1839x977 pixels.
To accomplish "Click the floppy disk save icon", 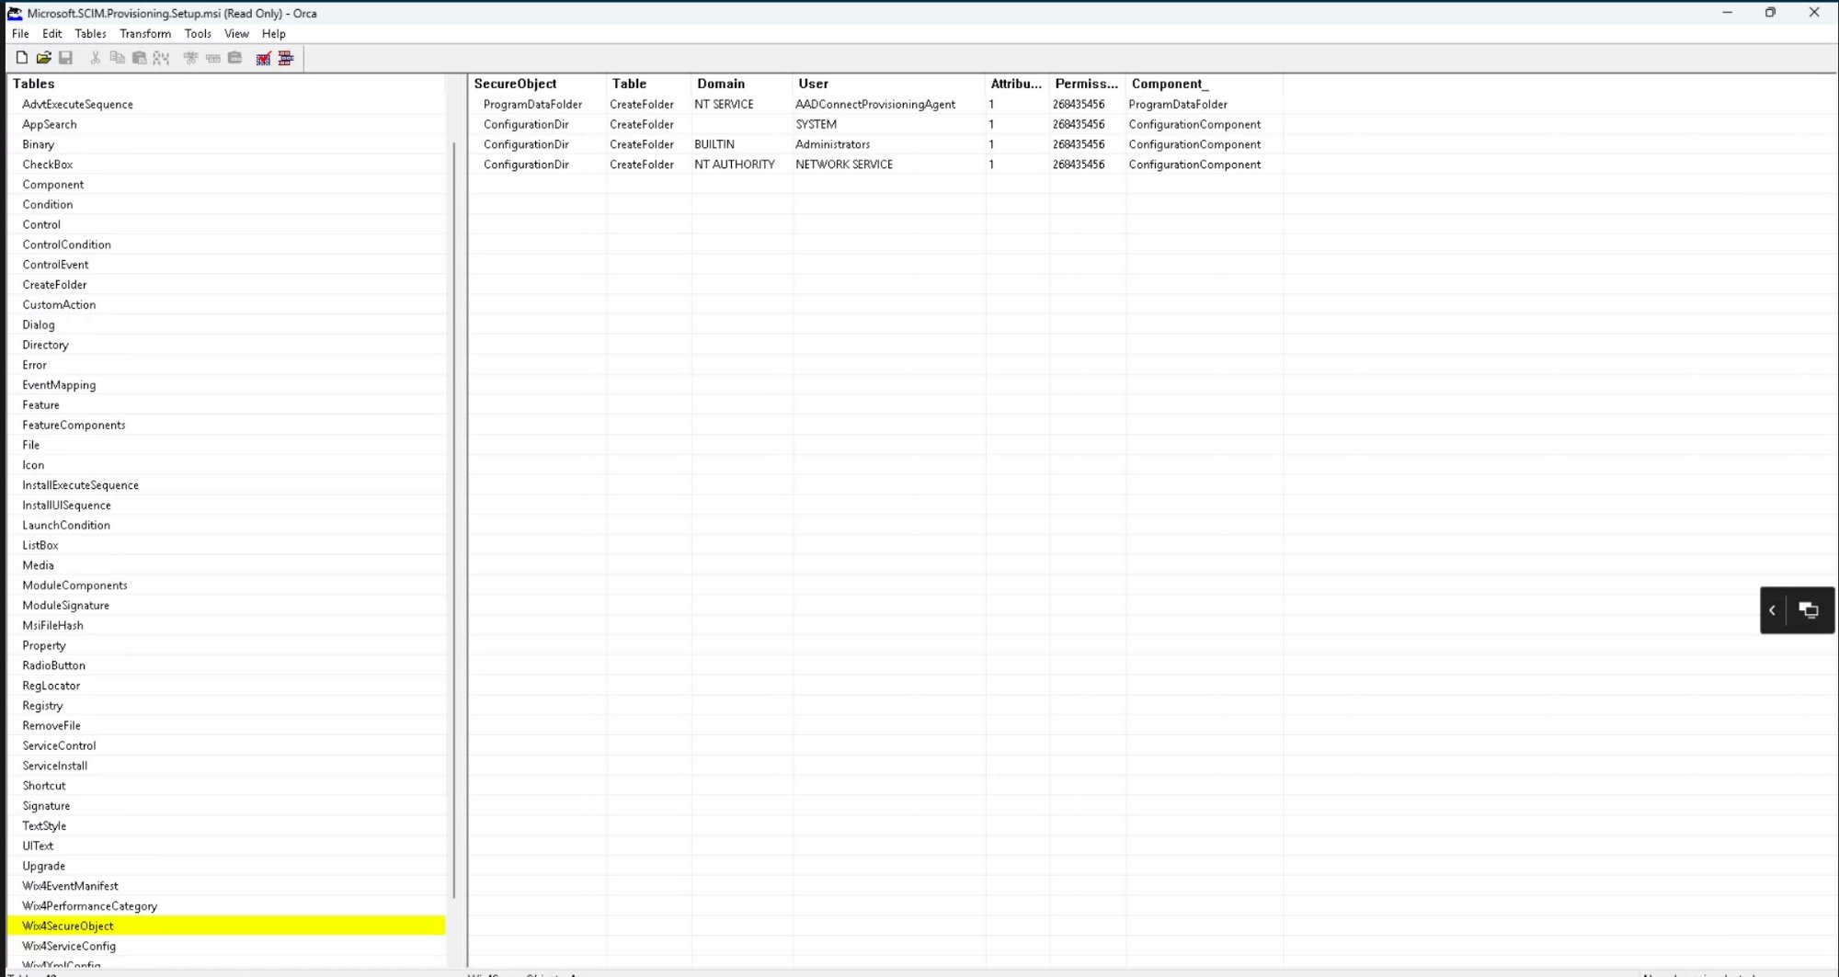I will [65, 58].
